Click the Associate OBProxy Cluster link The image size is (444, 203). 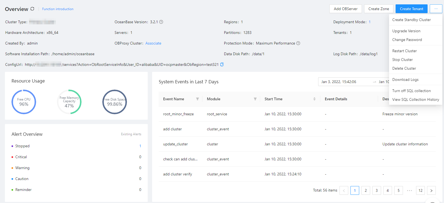(x=153, y=43)
